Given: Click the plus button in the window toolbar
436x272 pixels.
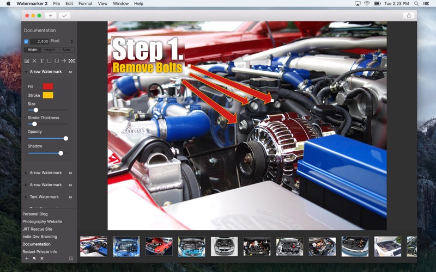Looking at the screenshot, I should [51, 16].
